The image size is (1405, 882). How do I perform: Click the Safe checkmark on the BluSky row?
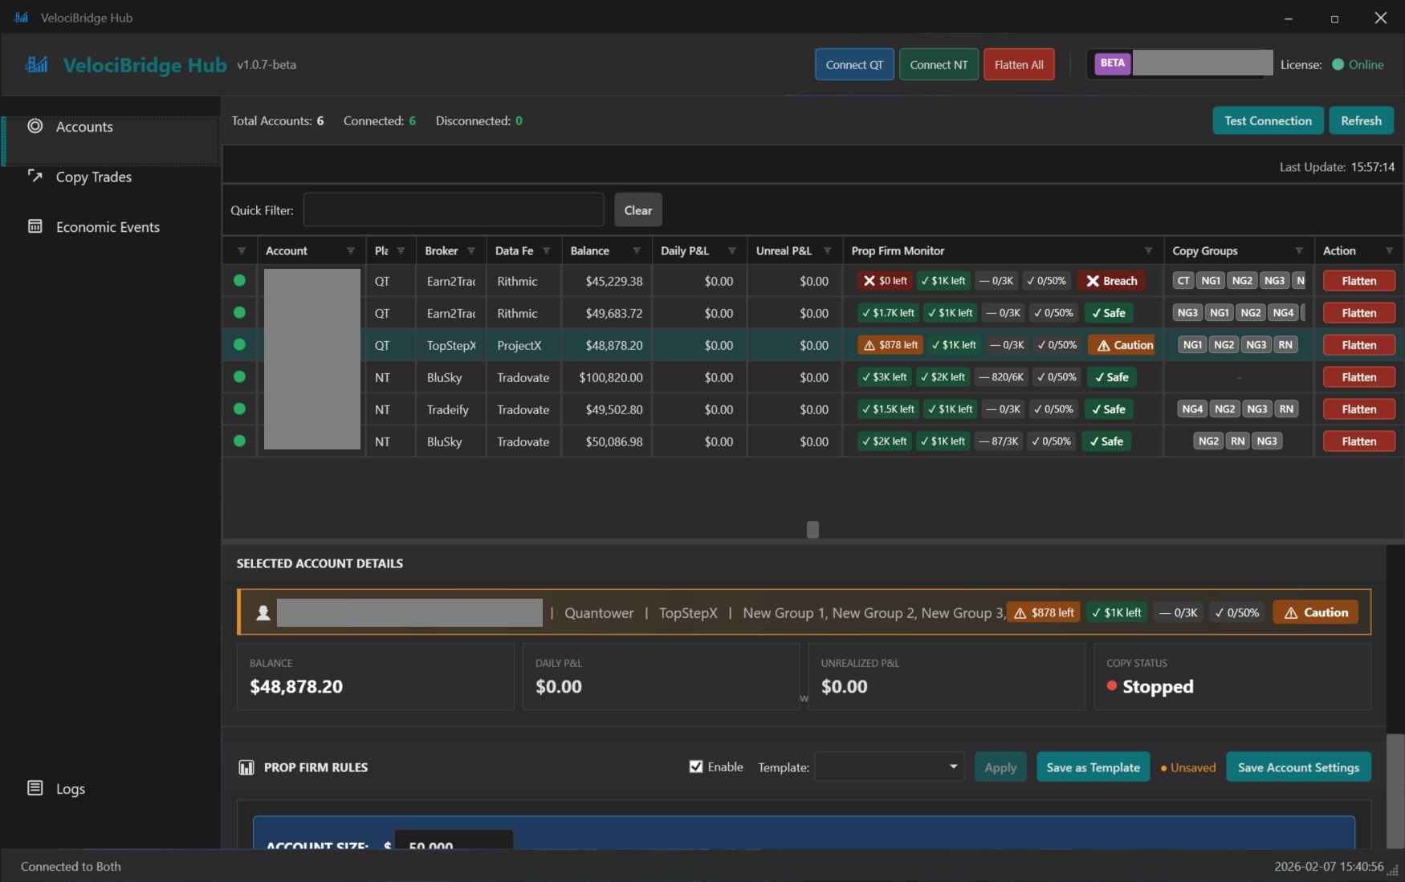click(1111, 377)
